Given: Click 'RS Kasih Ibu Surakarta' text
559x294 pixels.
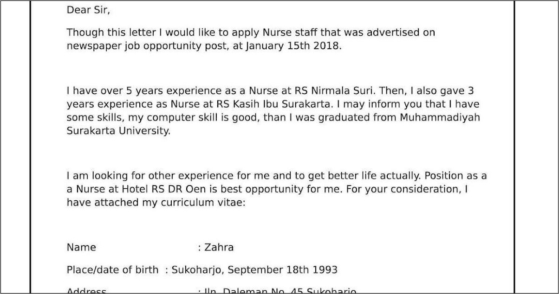Looking at the screenshot, I should coord(272,104).
